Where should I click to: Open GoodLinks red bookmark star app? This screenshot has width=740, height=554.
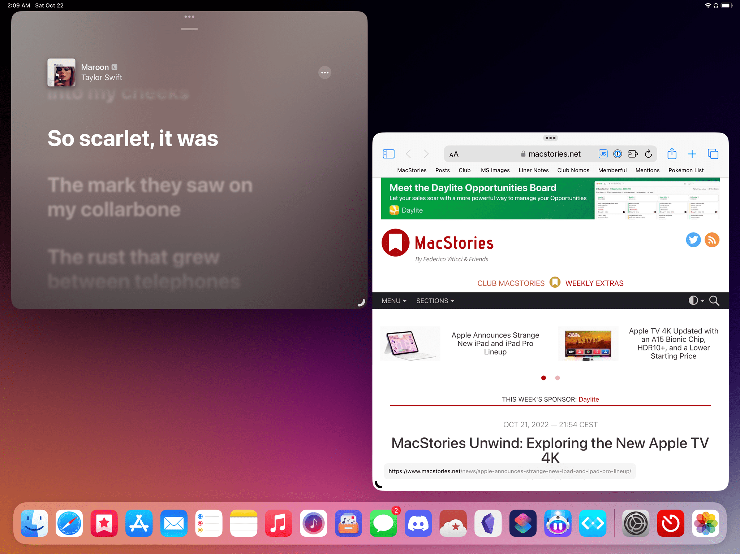point(104,523)
